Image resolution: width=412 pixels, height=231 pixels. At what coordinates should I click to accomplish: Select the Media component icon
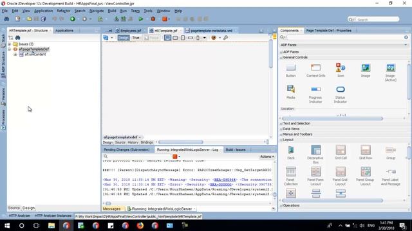tap(290, 89)
